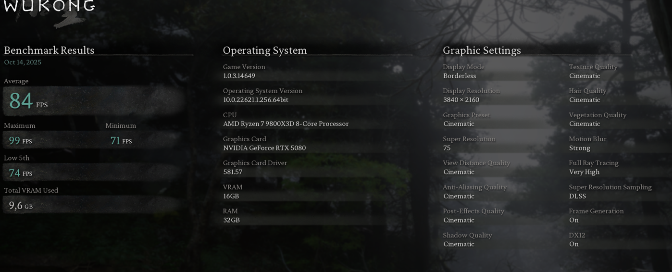This screenshot has width=672, height=272.
Task: Select the "Borderless" display mode value
Action: [x=460, y=76]
